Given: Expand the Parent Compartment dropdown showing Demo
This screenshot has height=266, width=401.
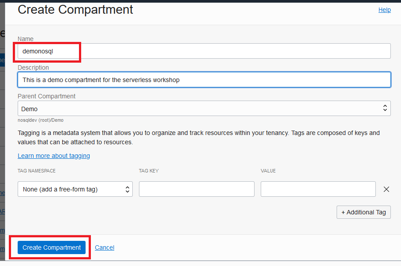Looking at the screenshot, I should tap(204, 109).
